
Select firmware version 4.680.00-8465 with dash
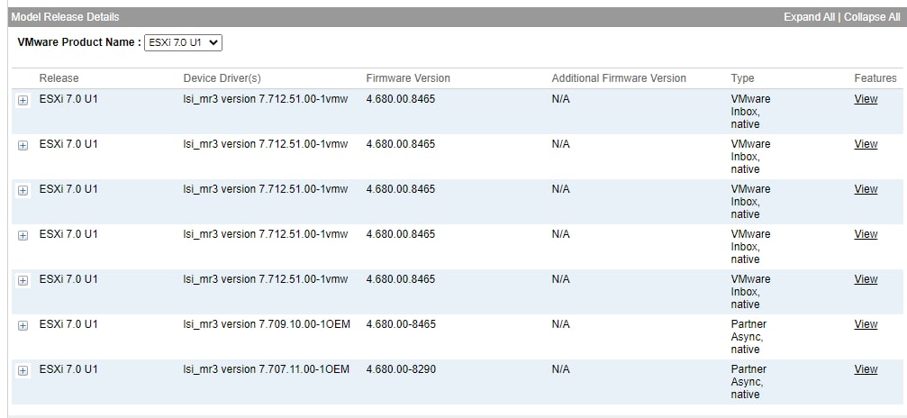click(400, 323)
